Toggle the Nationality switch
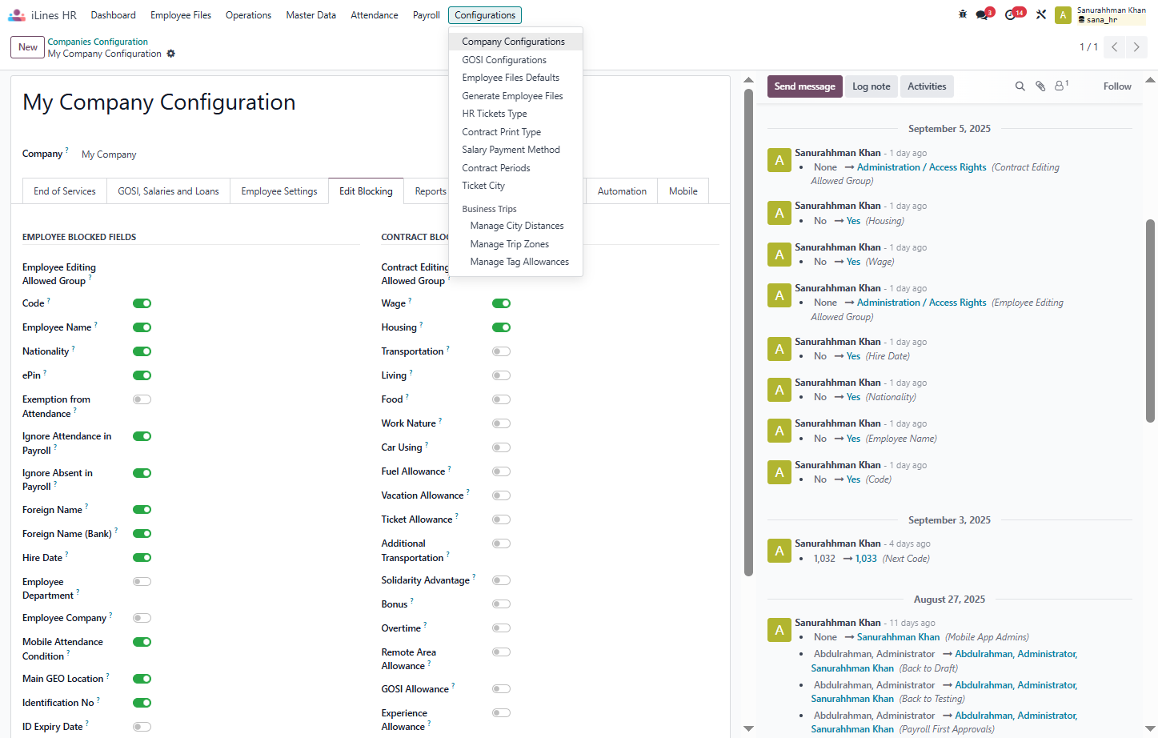 click(142, 351)
